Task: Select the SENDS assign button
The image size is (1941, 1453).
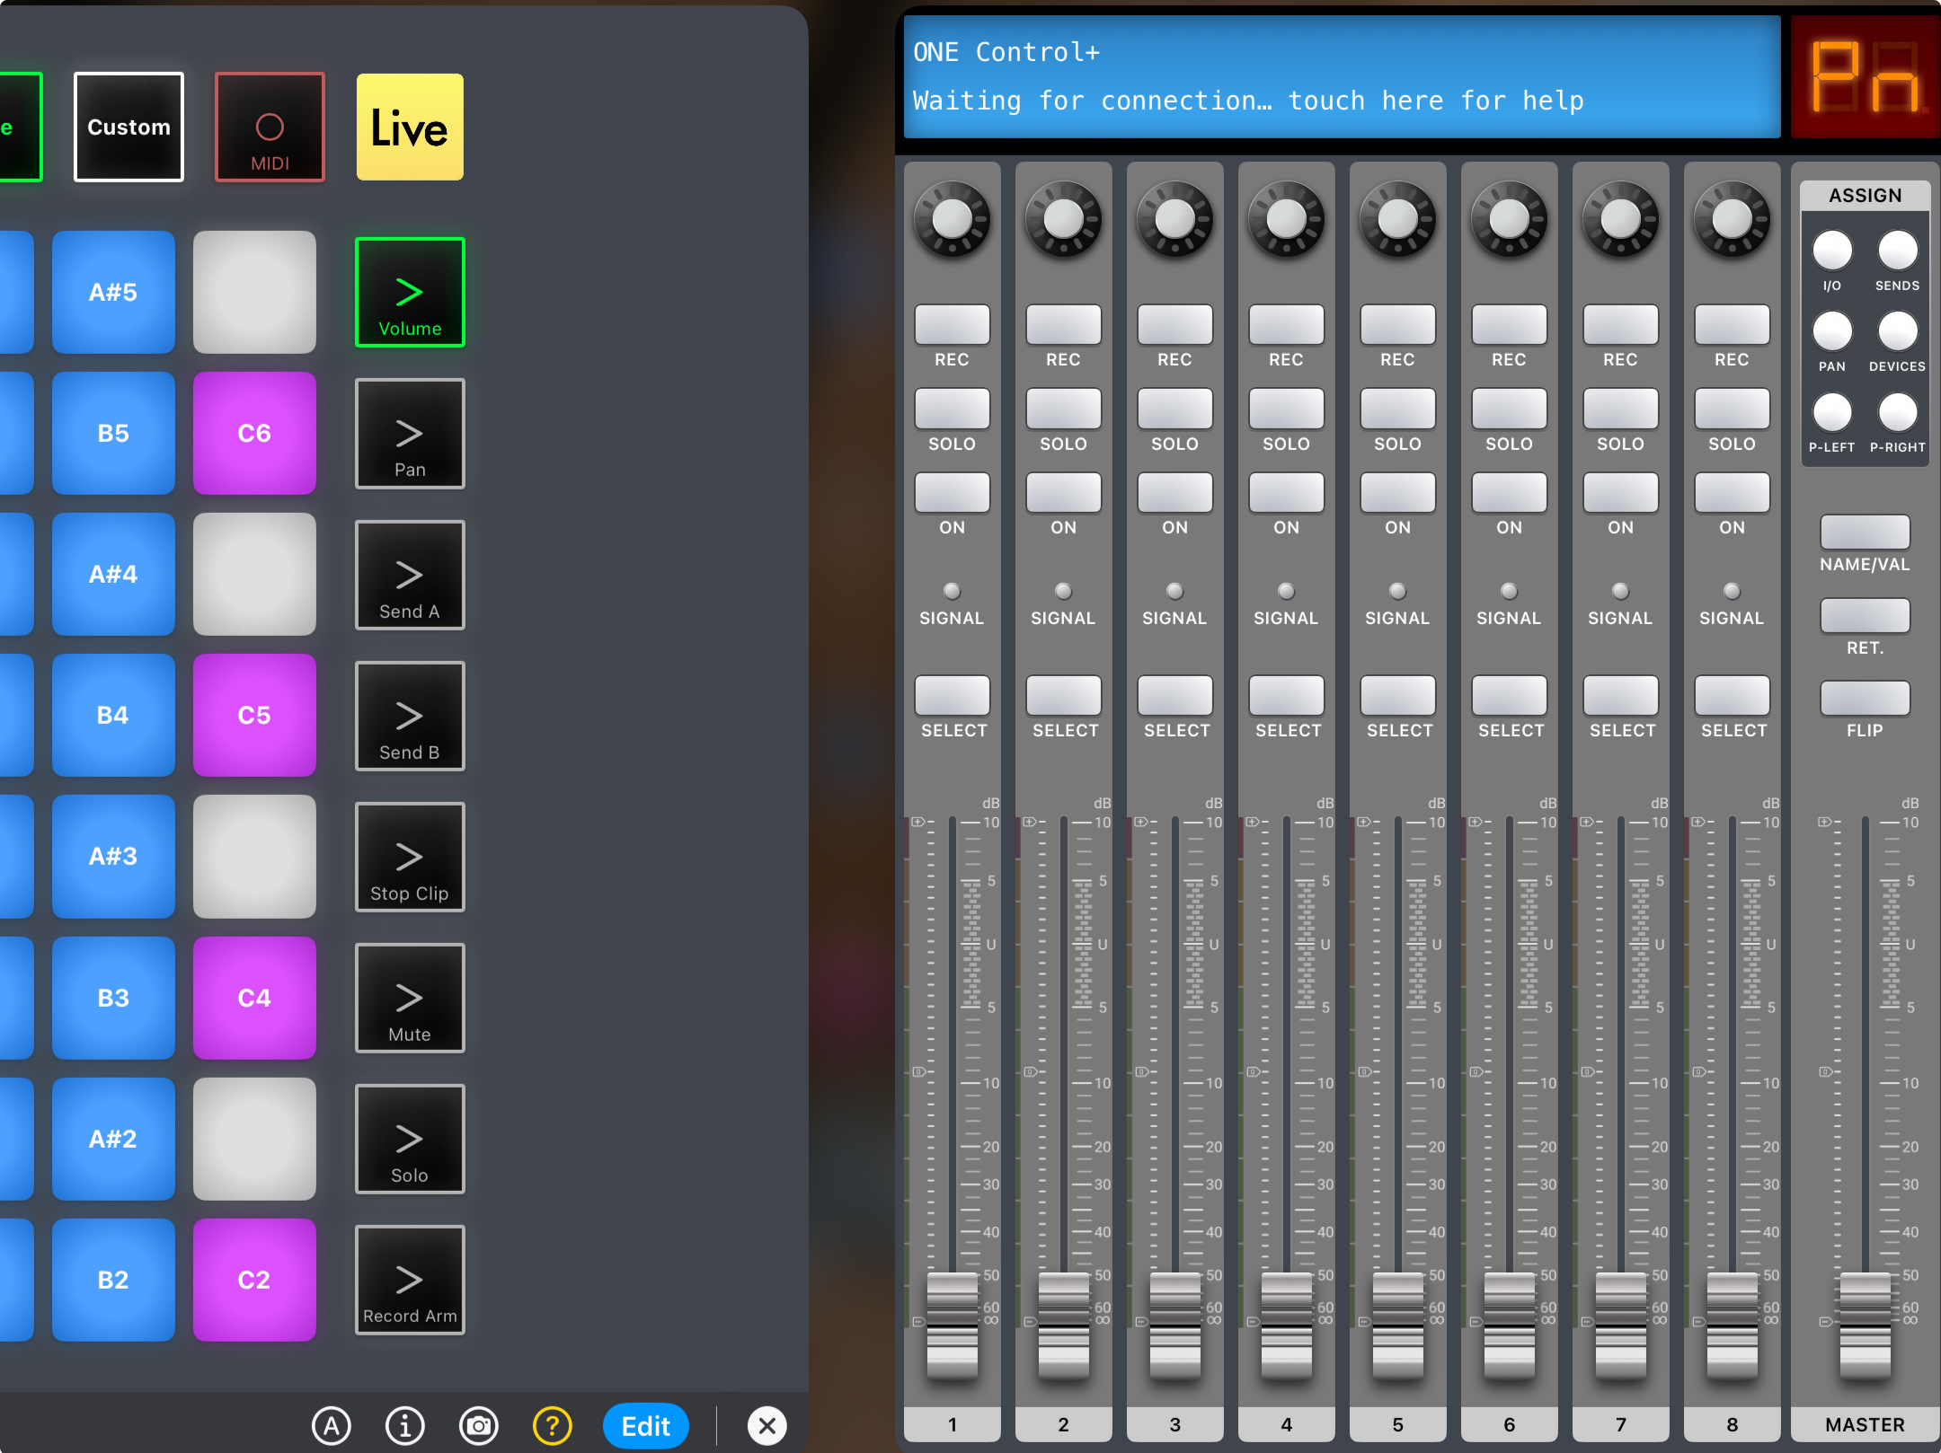Action: click(1898, 251)
